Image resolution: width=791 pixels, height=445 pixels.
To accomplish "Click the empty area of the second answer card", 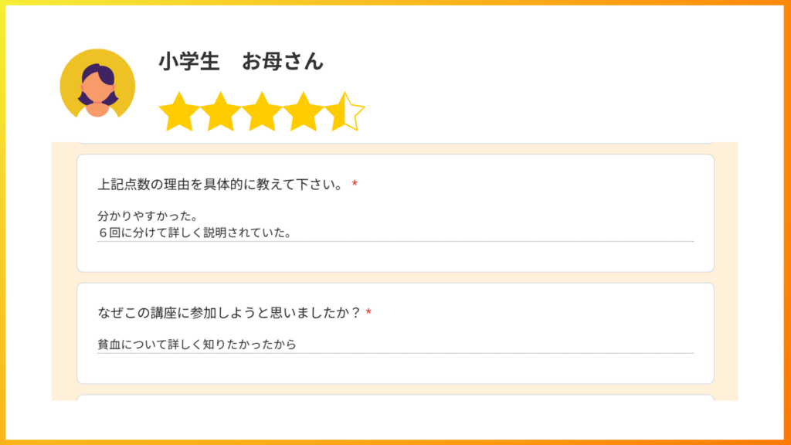I will click(x=395, y=369).
